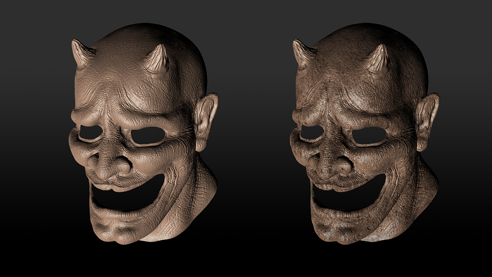Image resolution: width=492 pixels, height=277 pixels.
Task: Click the open mouth of right mask
Action: [349, 194]
